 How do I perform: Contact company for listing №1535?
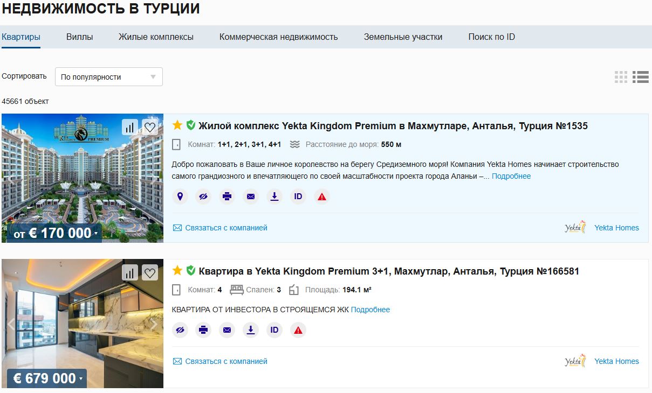pos(220,228)
